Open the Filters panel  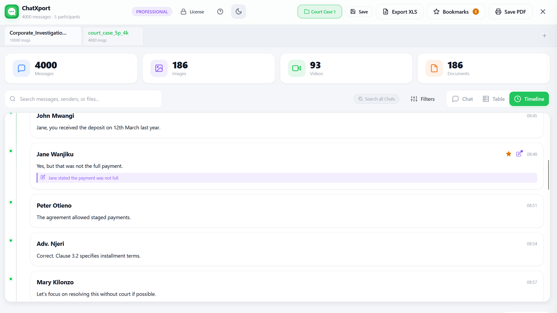click(423, 99)
